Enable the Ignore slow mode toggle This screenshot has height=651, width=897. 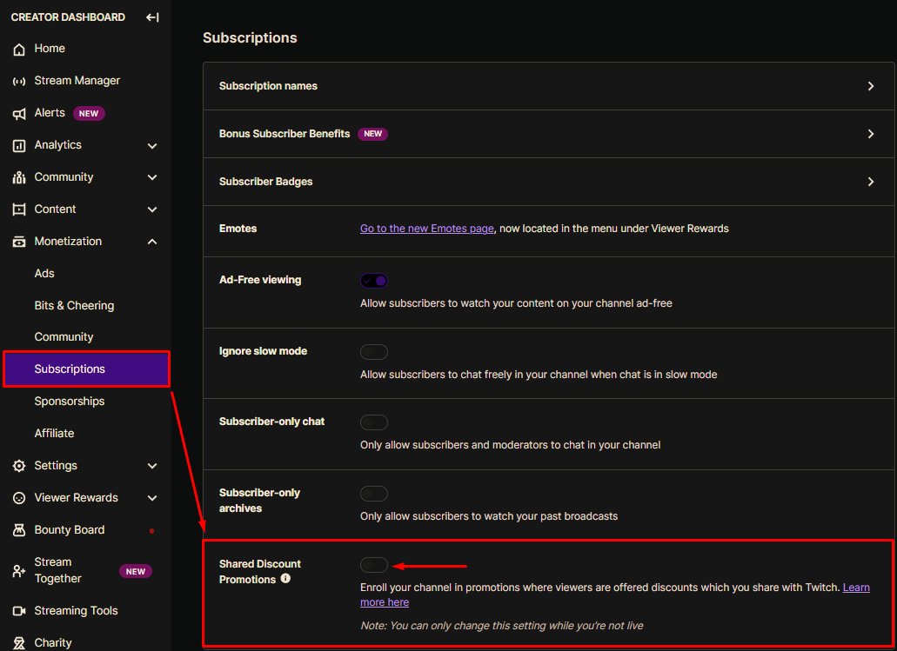pyautogui.click(x=374, y=352)
